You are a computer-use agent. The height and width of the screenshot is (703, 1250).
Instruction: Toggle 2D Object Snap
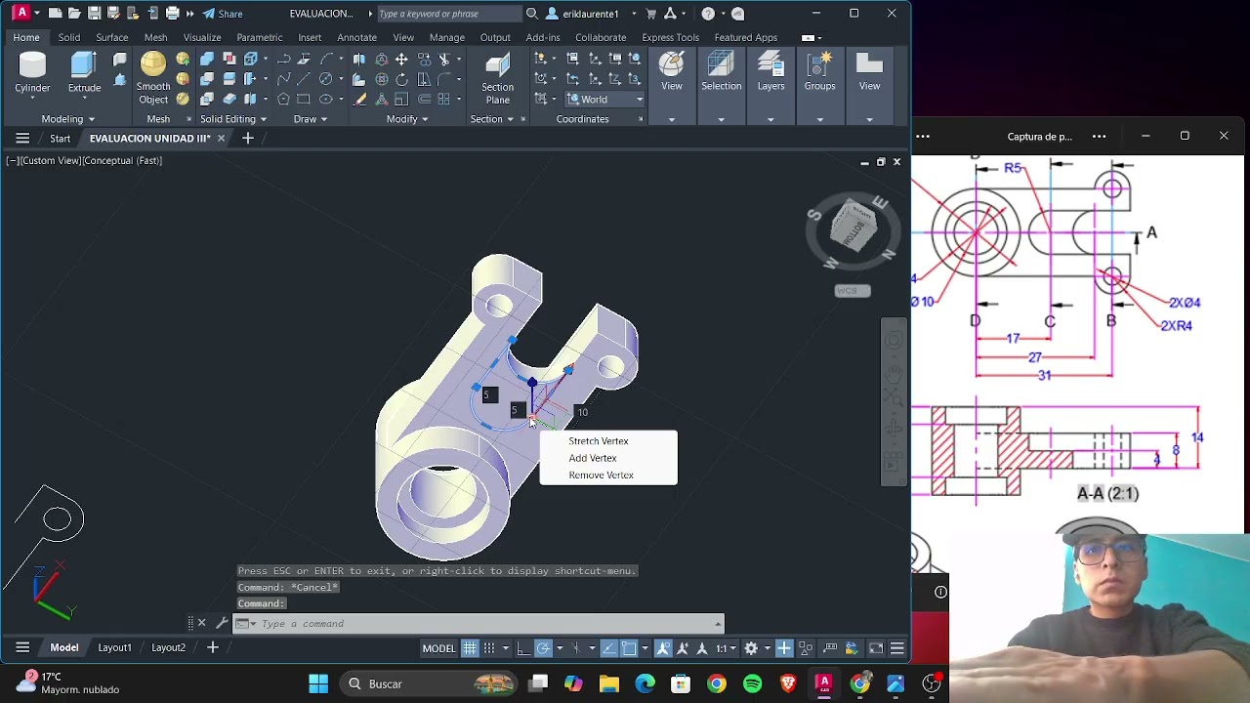coord(629,647)
